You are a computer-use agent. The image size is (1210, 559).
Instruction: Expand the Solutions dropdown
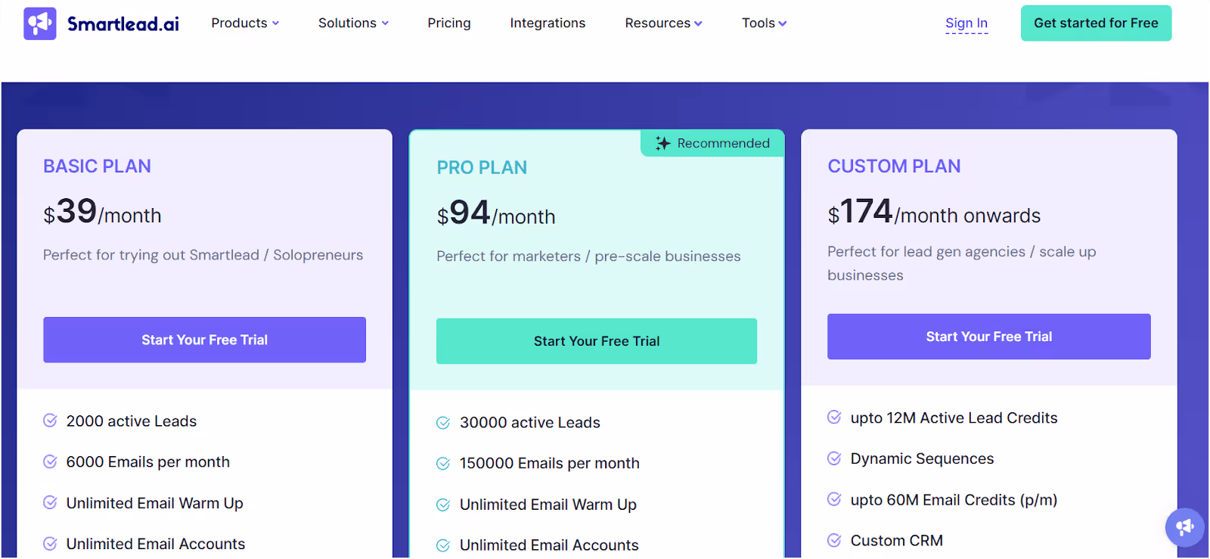353,23
